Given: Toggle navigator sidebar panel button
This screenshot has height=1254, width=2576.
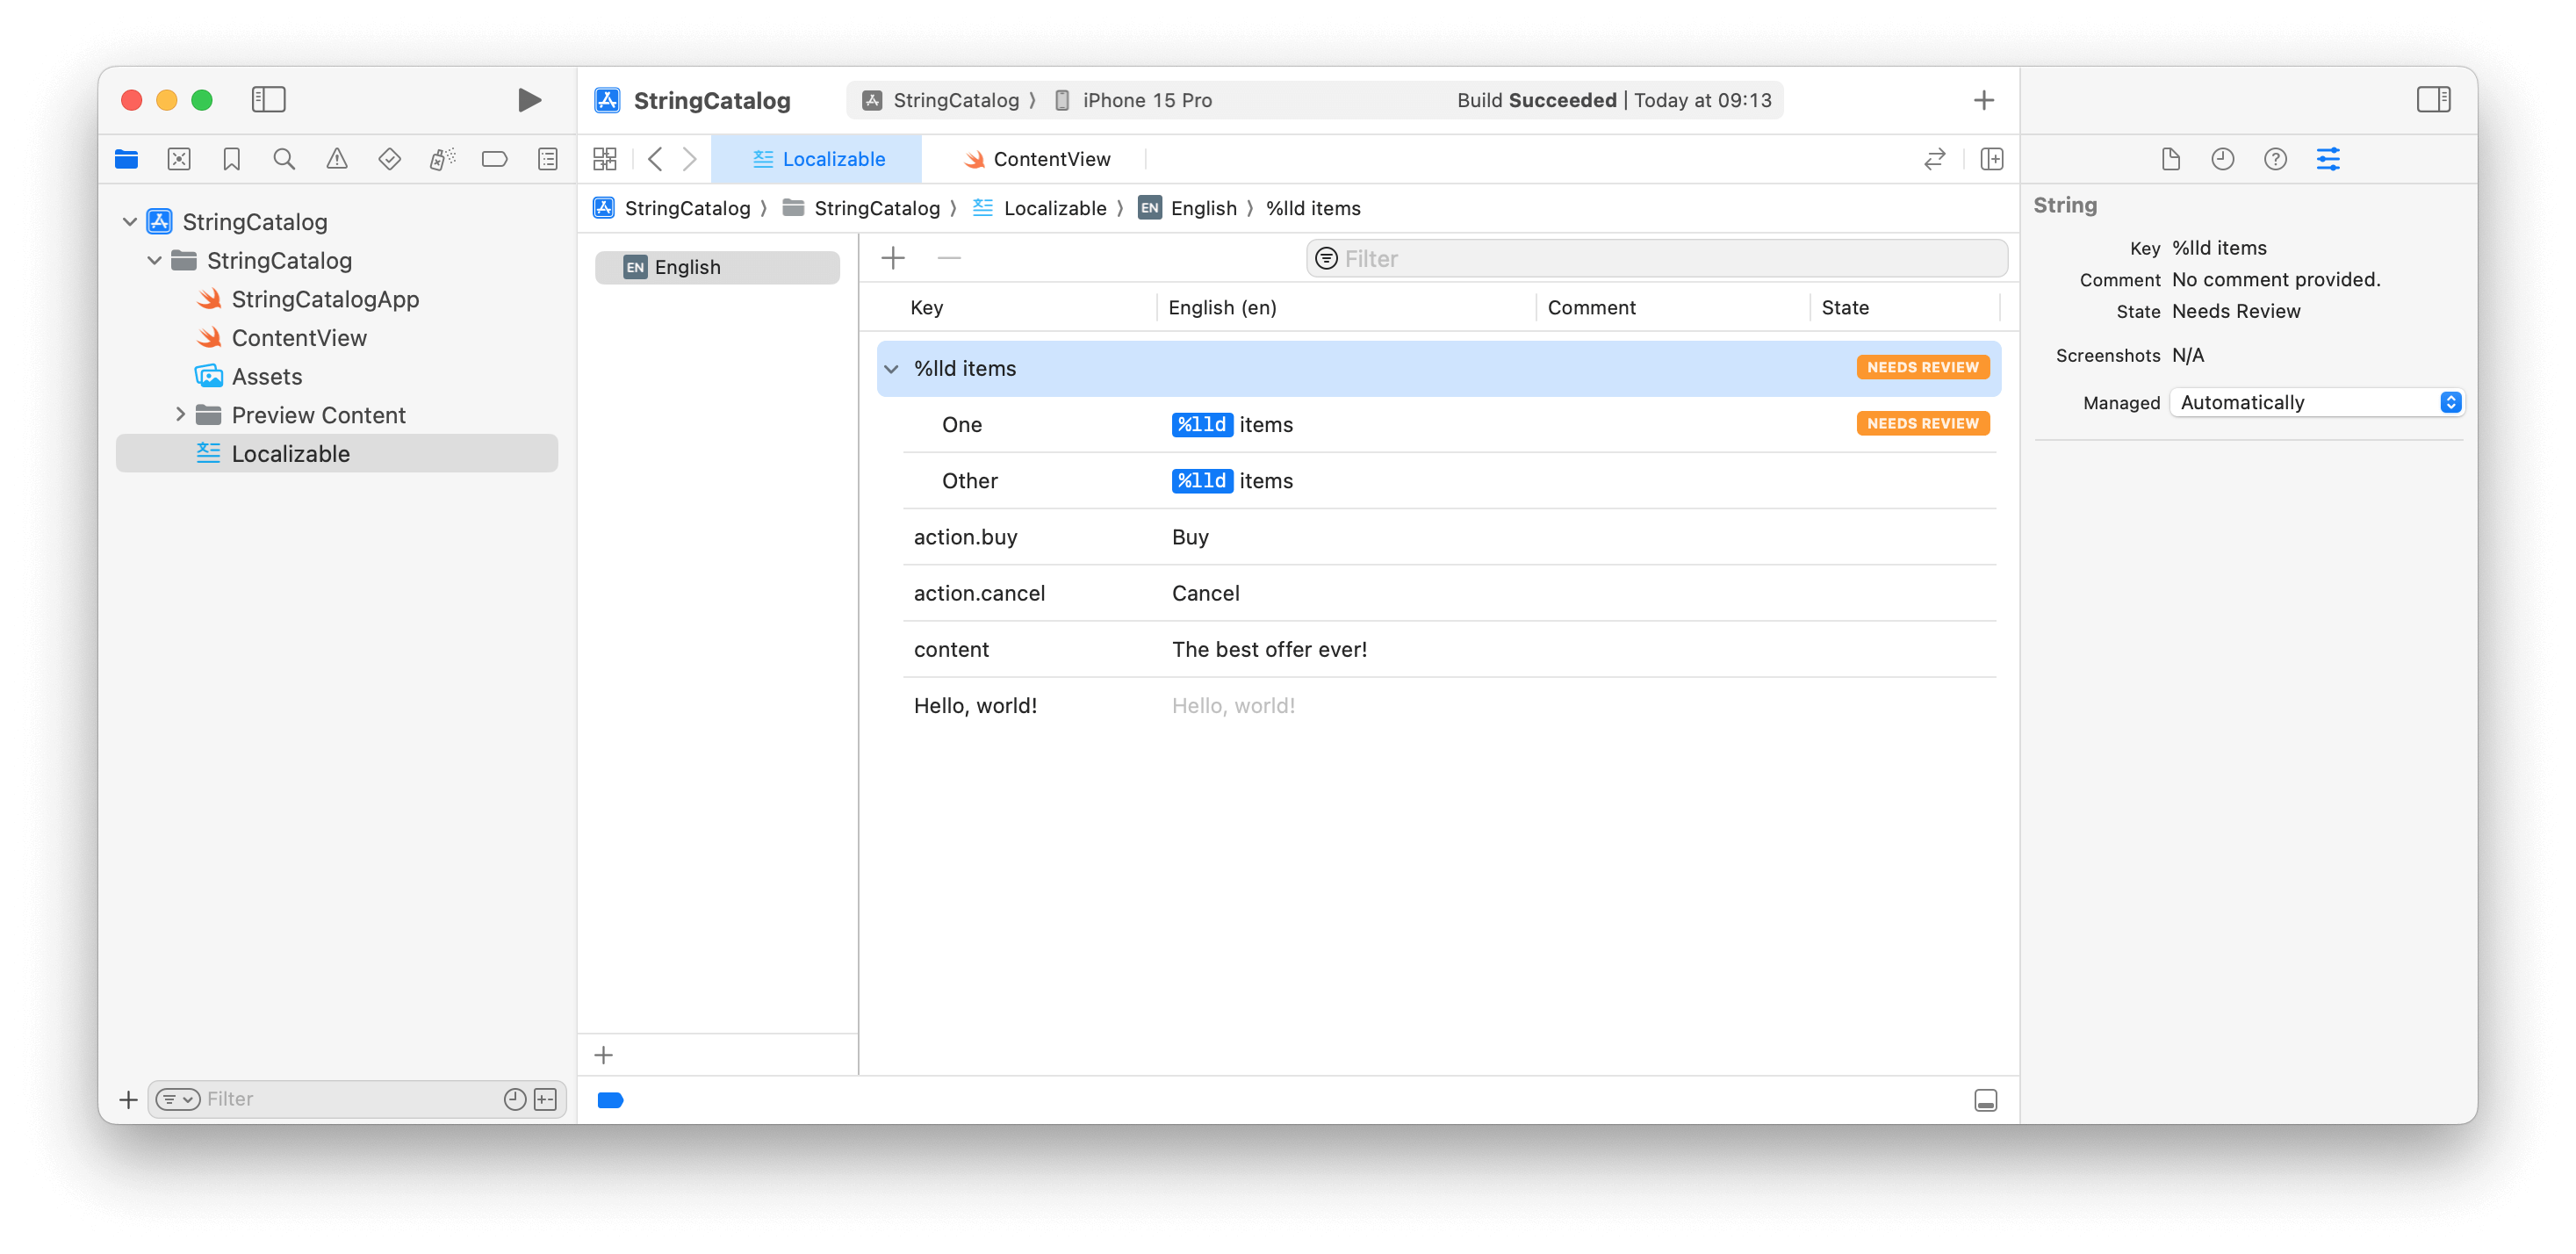Looking at the screenshot, I should [x=266, y=100].
